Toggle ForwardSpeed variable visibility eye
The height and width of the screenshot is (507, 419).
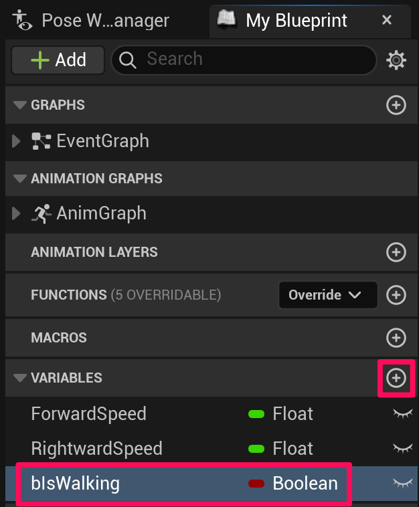point(402,414)
